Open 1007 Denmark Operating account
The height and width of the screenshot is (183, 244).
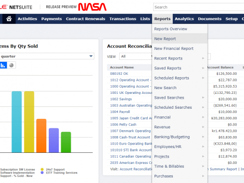pyautogui.click(x=131, y=131)
